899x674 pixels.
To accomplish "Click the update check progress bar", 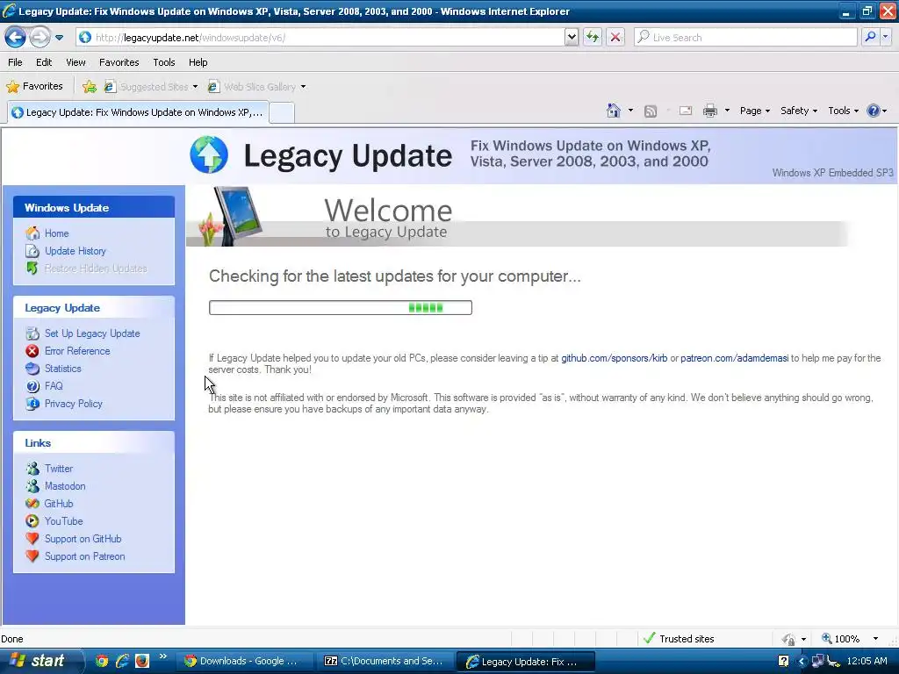I will [340, 308].
